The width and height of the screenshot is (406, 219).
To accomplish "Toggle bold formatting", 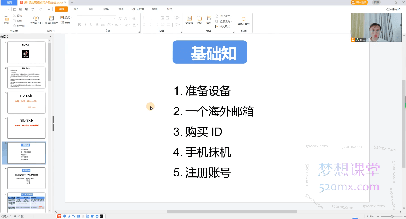I will coord(79,25).
